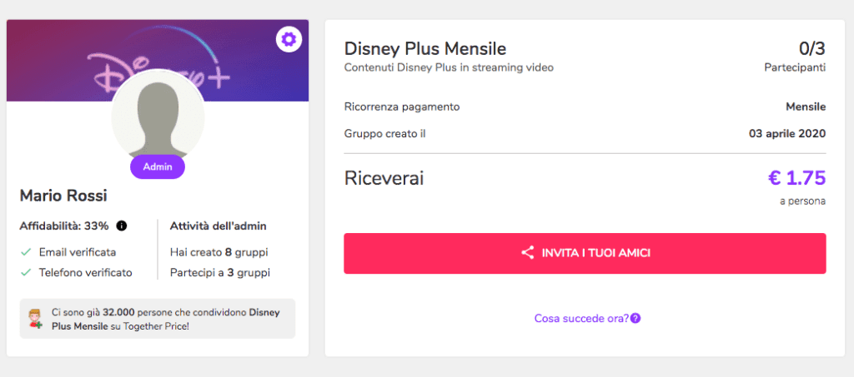Click the Ricorrenza pagamento label
The height and width of the screenshot is (377, 854).
402,107
